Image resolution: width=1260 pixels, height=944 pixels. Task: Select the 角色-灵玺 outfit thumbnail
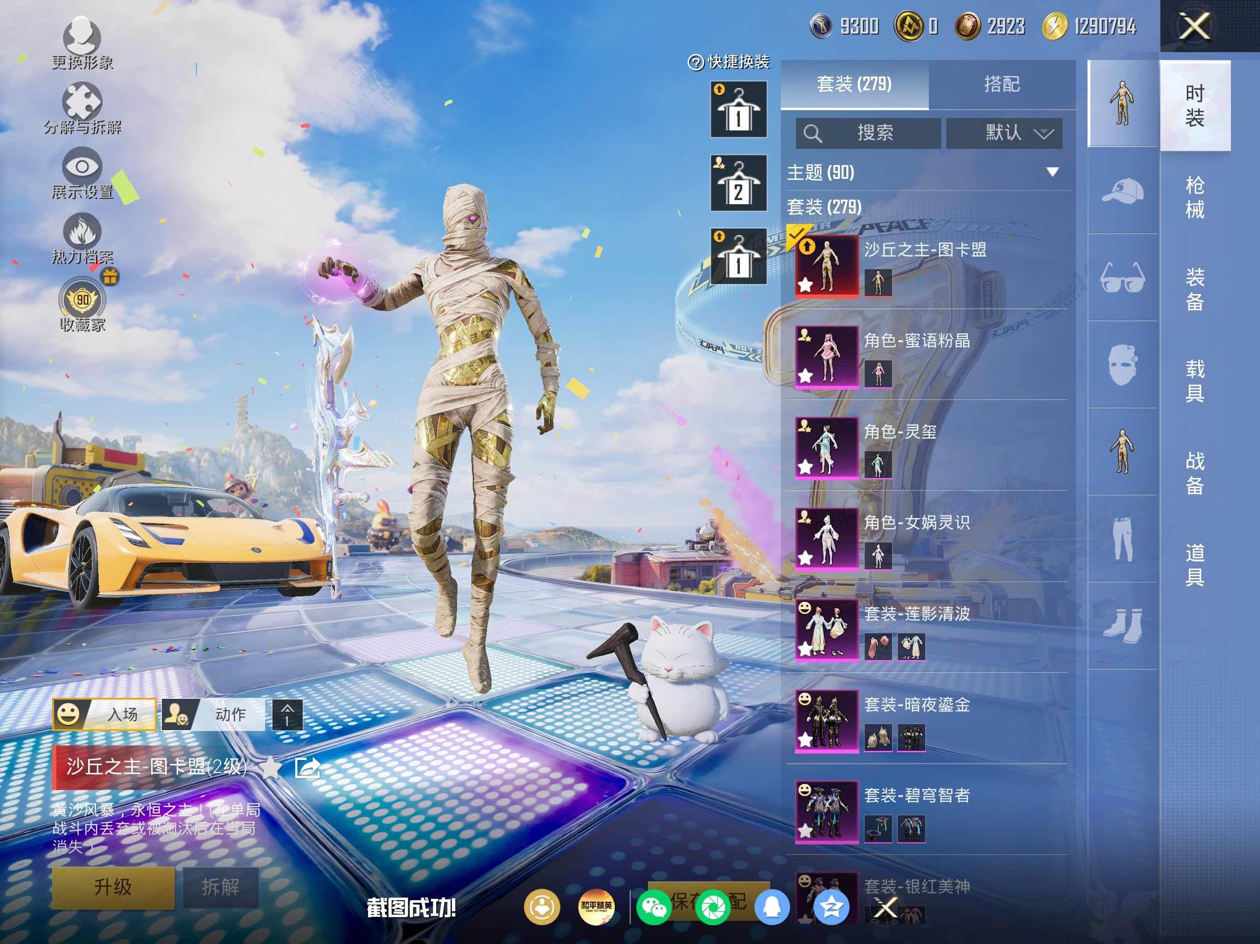[x=826, y=448]
